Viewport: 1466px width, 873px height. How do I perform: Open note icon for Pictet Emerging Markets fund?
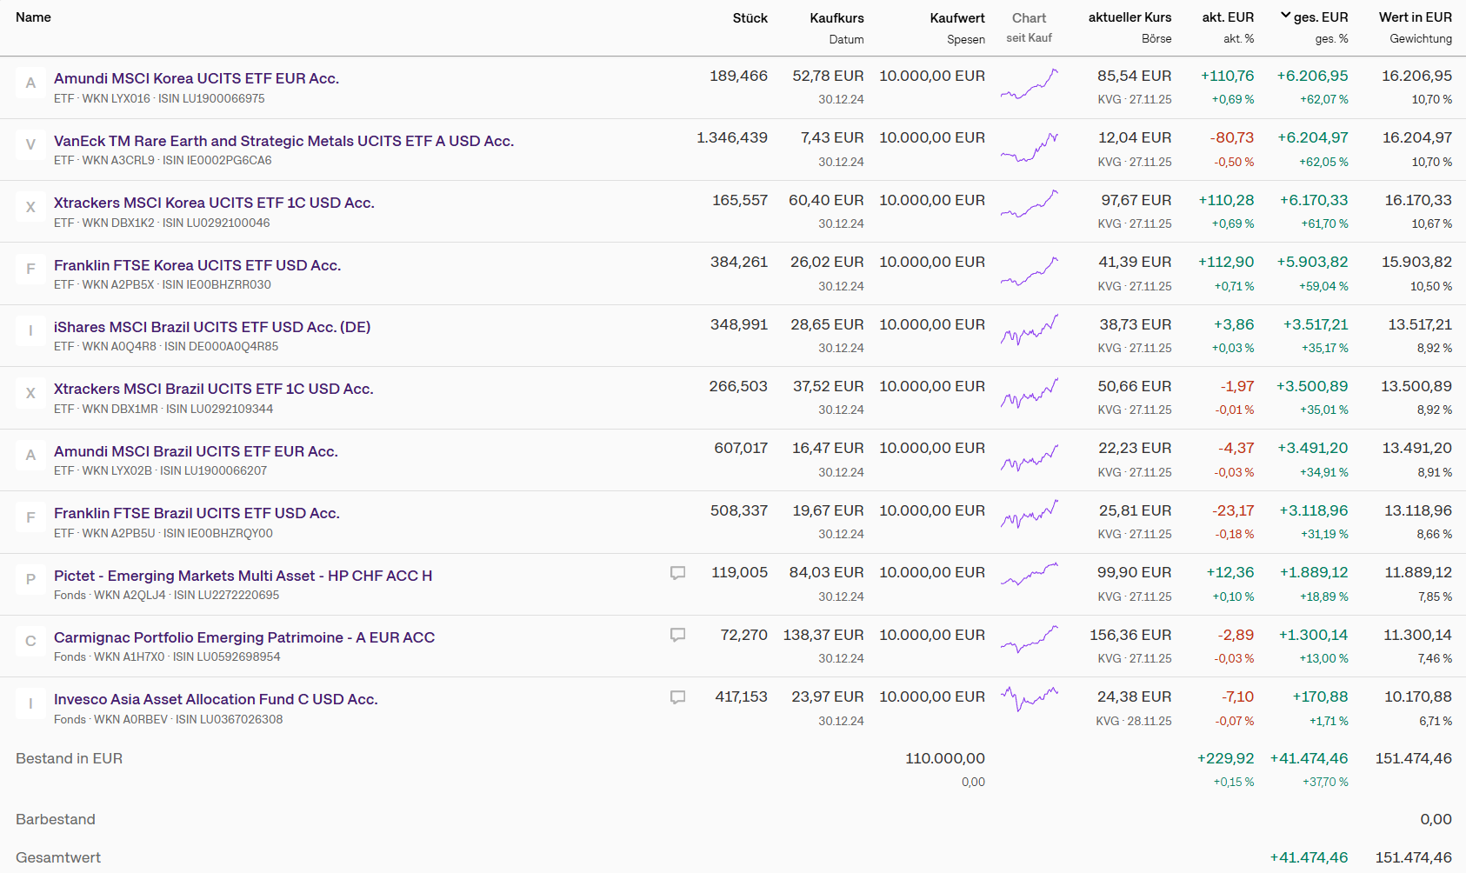pyautogui.click(x=678, y=573)
